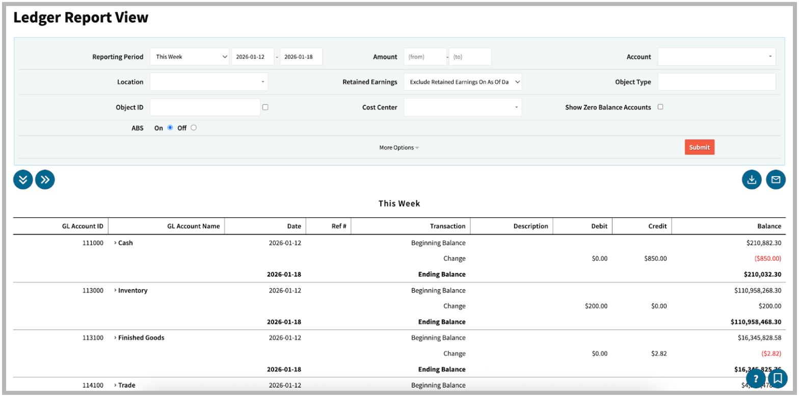Expand the Cash account row chevron

coord(116,243)
